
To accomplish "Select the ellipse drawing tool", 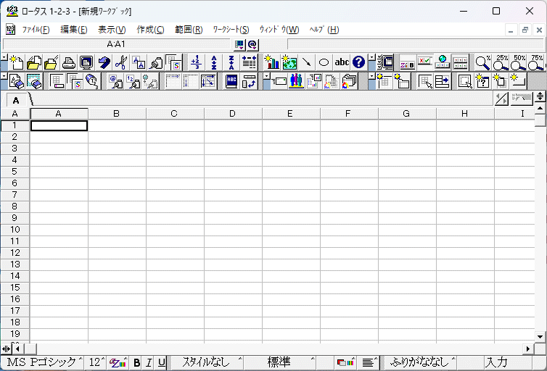I will [324, 62].
